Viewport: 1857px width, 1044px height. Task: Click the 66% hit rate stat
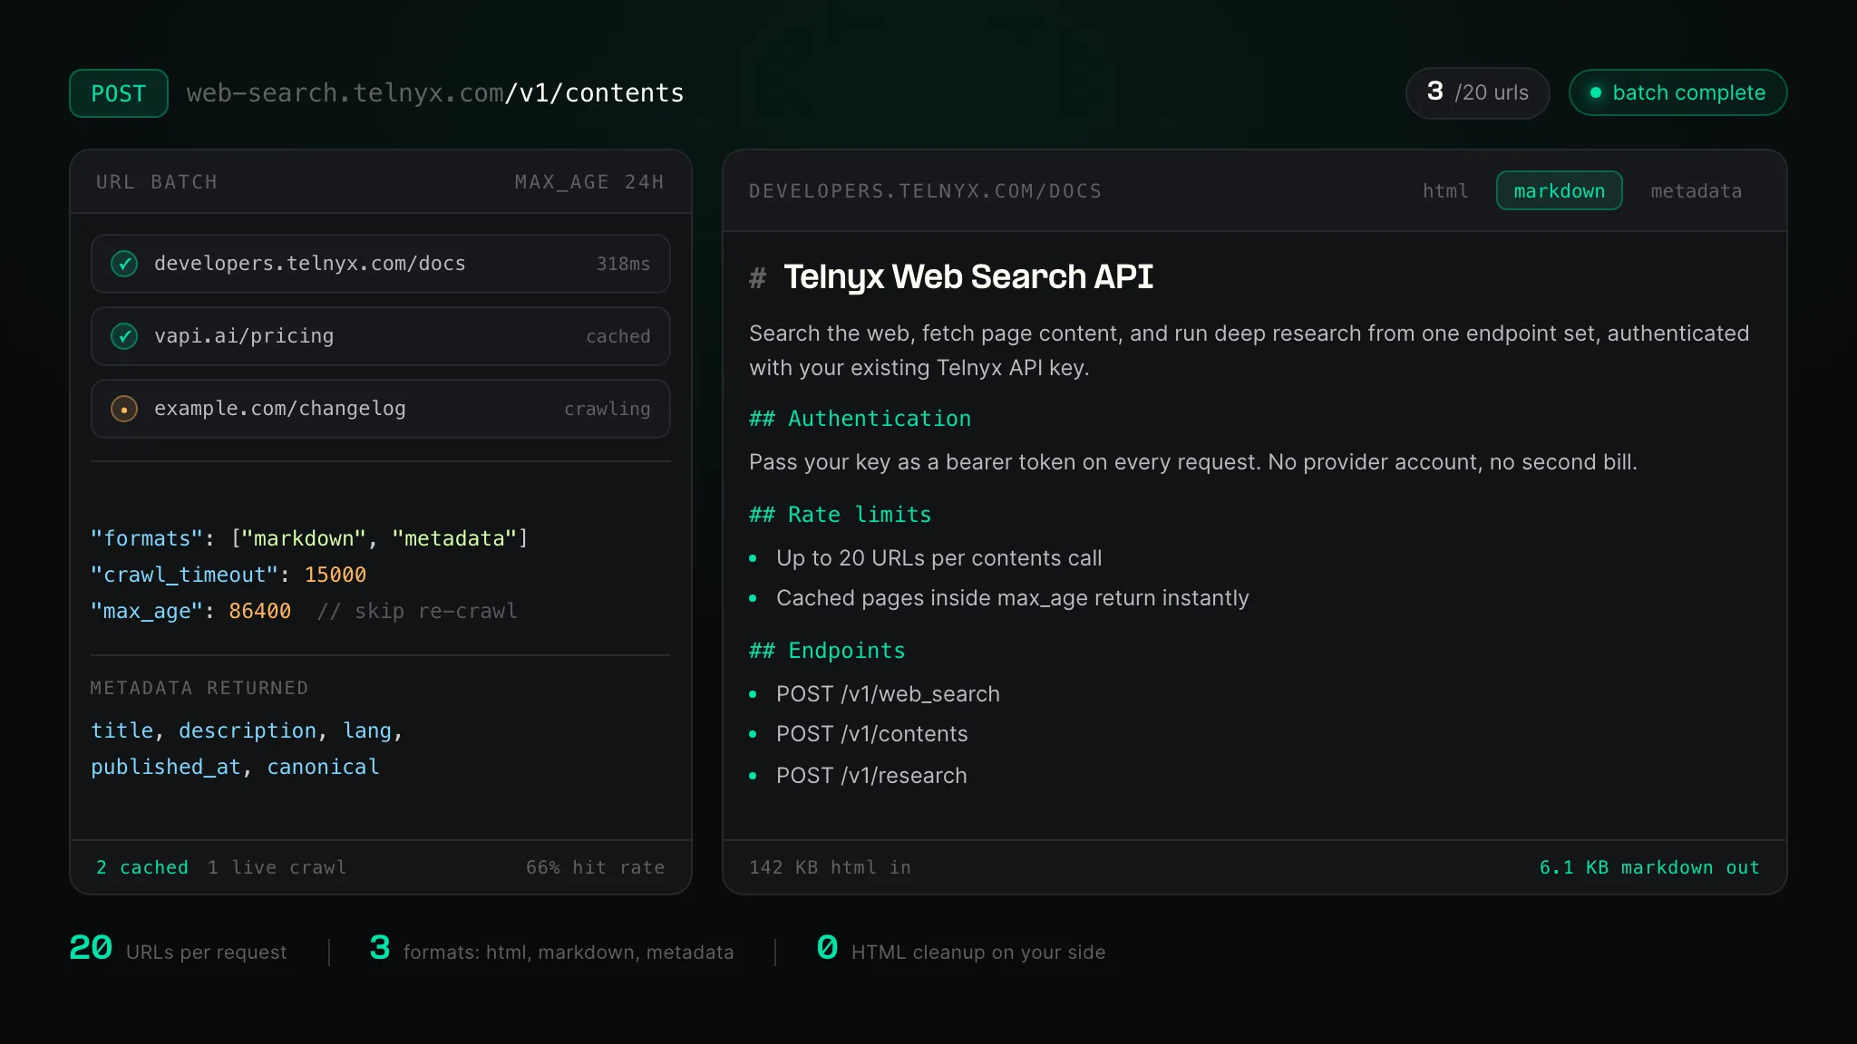[x=595, y=867]
